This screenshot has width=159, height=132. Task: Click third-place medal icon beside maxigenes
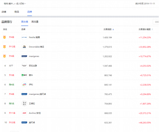[x=4, y=56]
